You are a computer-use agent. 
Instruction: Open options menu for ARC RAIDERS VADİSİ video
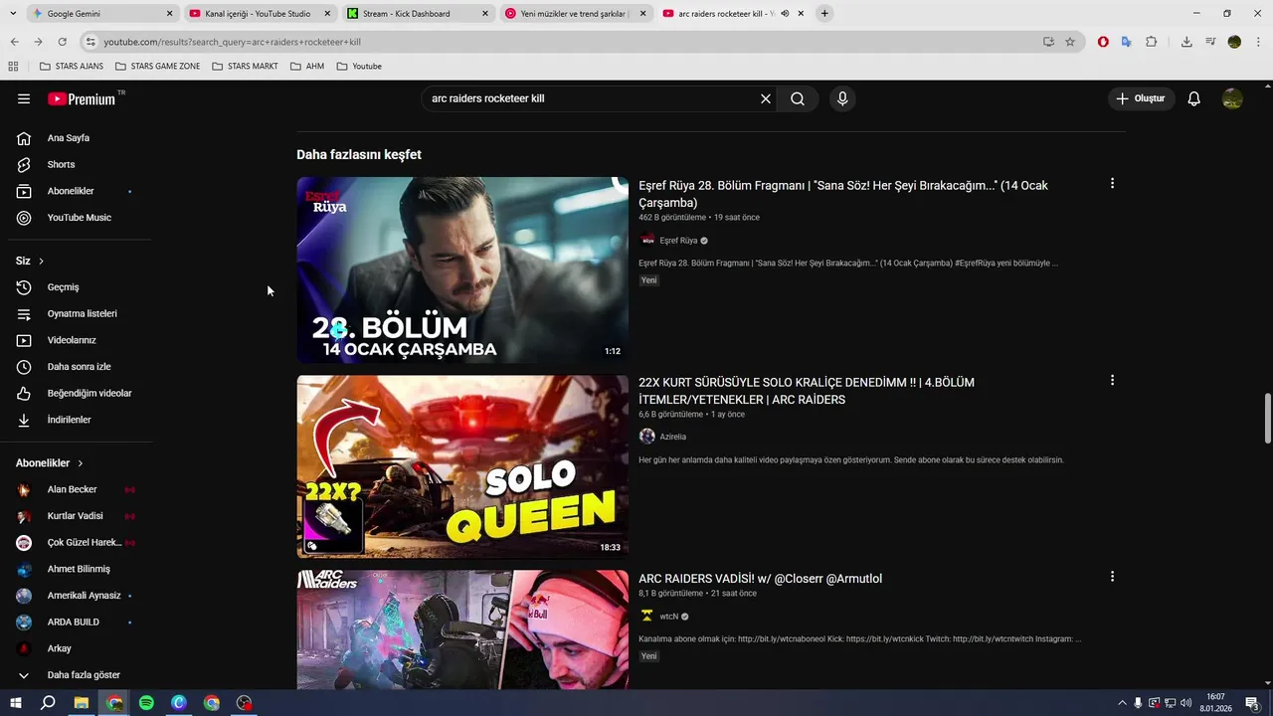(x=1112, y=577)
